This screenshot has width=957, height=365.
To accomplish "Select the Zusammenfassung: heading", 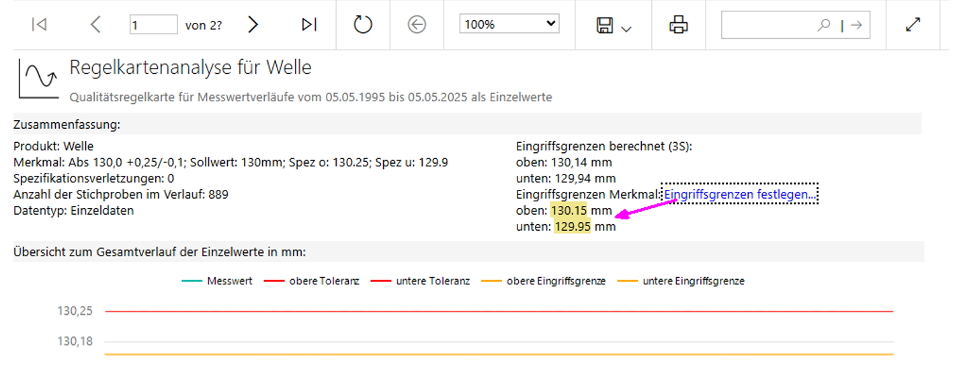I will (x=67, y=125).
